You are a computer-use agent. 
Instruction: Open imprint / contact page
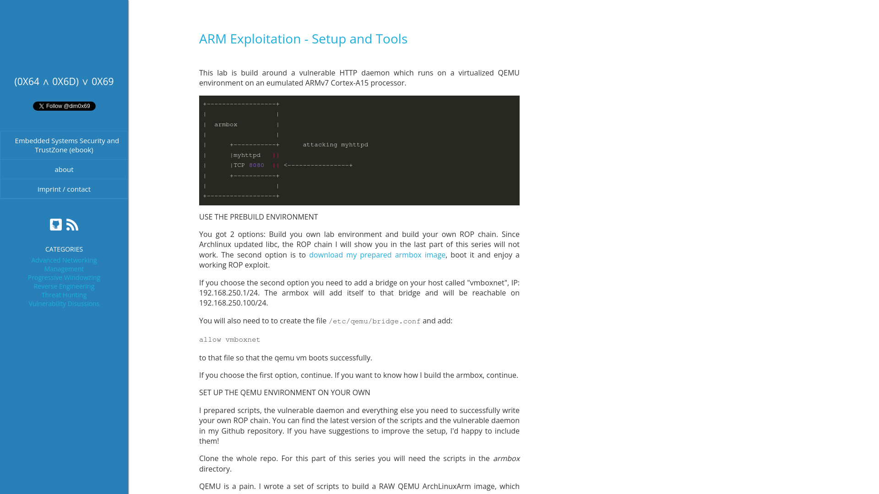(x=64, y=189)
